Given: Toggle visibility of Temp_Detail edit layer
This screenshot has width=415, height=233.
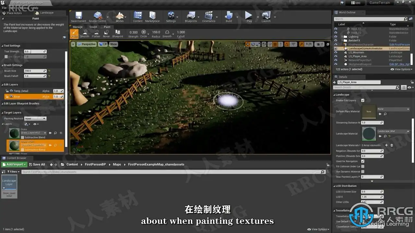Looking at the screenshot, I should click(11, 91).
